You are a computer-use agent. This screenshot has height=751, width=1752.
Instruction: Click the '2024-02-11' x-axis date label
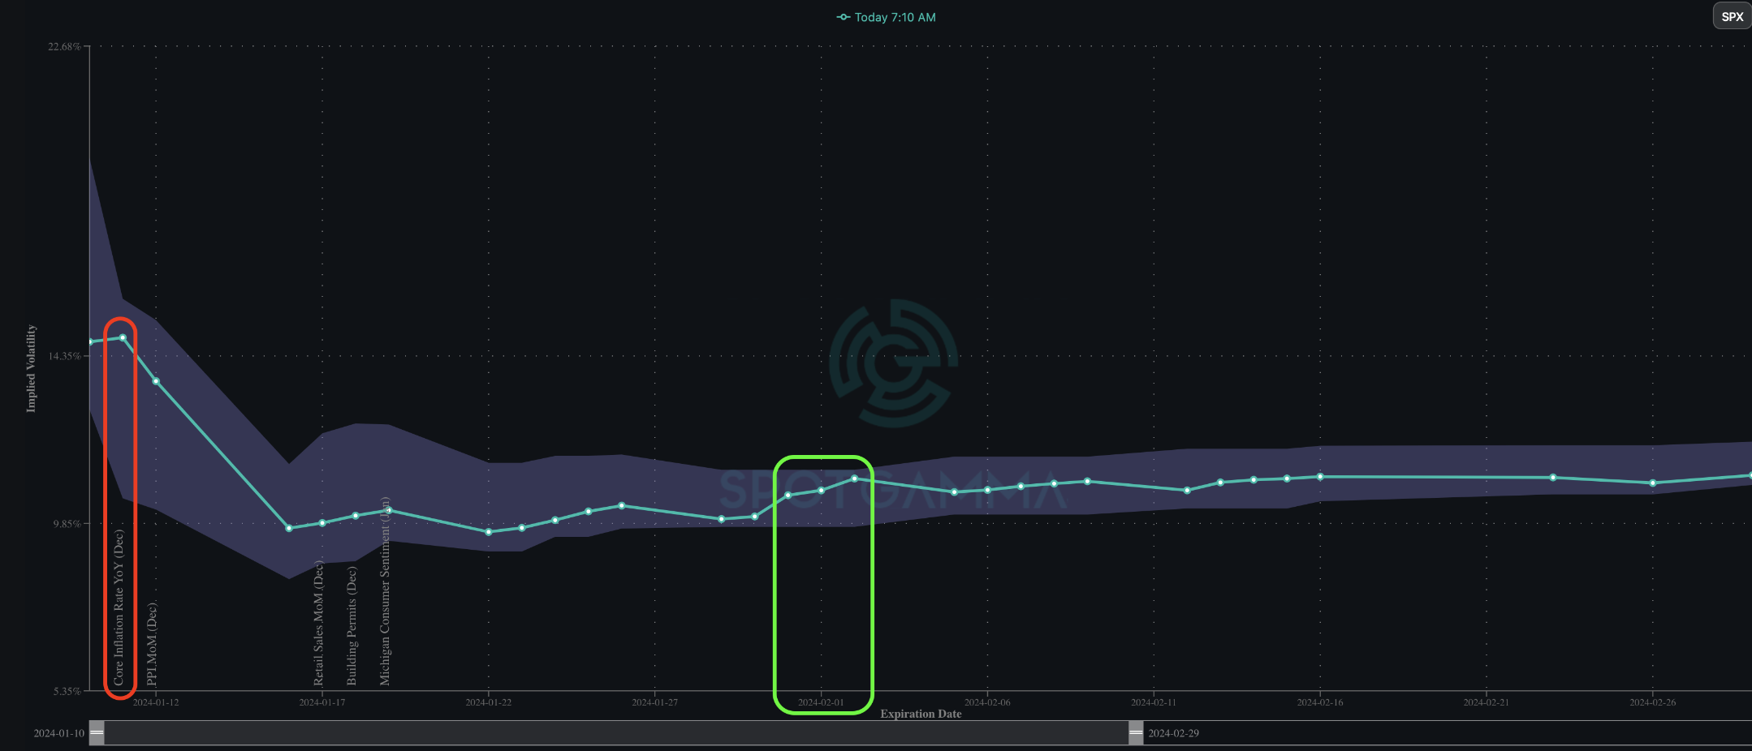1154,702
